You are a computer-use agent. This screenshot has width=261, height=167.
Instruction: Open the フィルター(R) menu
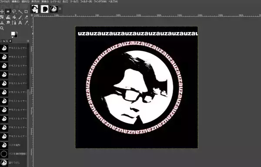pos(86,1)
